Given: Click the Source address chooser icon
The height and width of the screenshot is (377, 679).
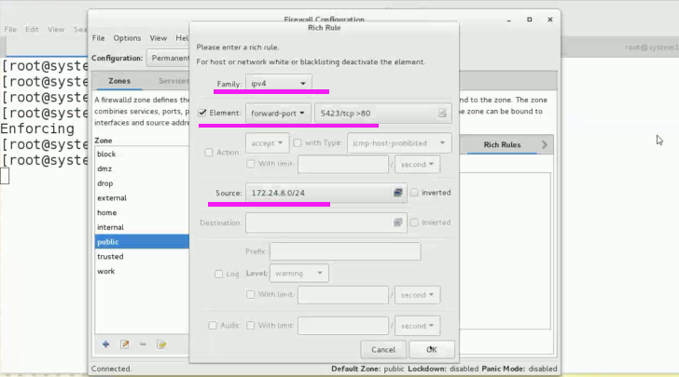Looking at the screenshot, I should coord(397,193).
